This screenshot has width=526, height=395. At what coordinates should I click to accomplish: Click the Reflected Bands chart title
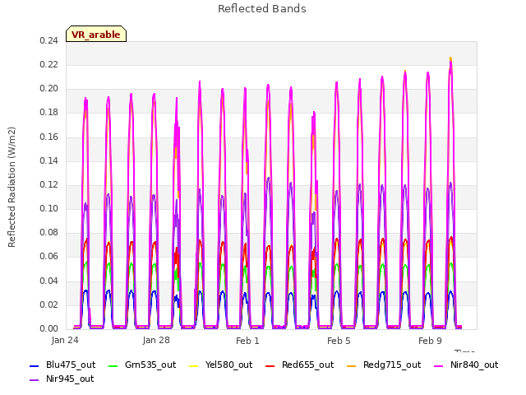[x=262, y=9]
